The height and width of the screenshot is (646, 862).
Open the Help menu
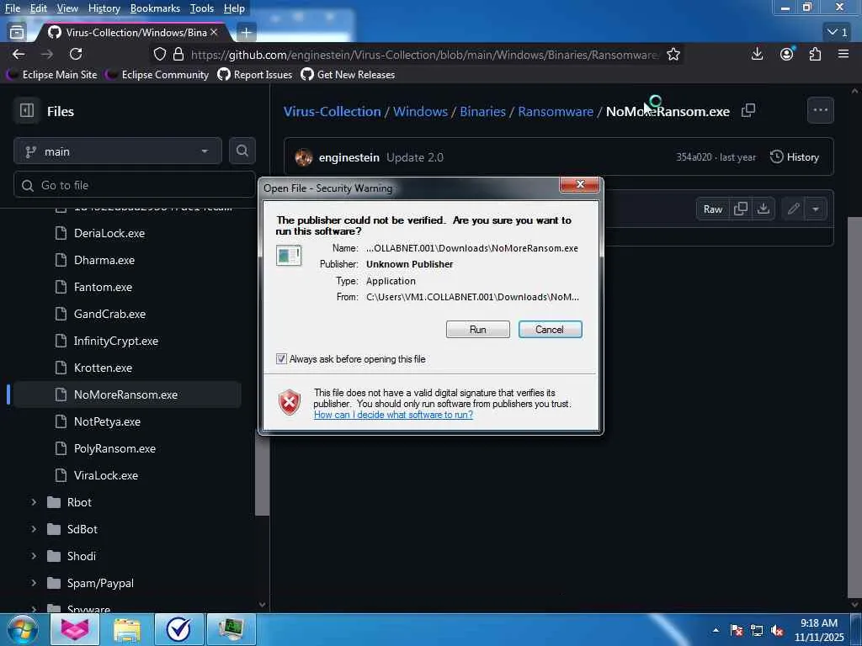click(x=234, y=8)
